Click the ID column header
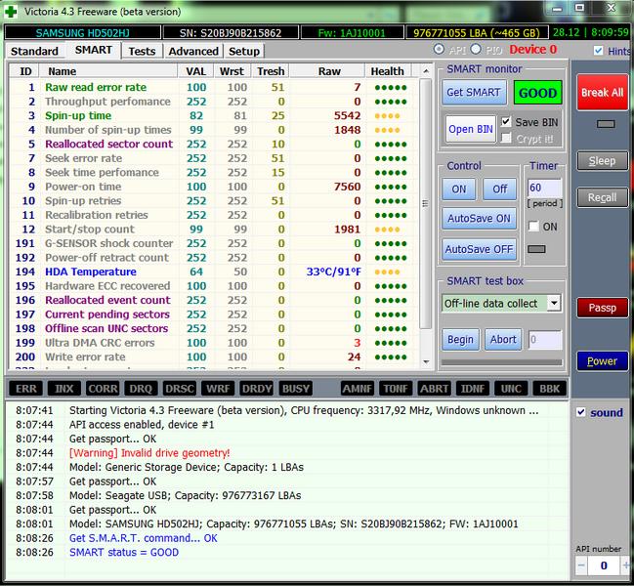634x586 pixels. [x=25, y=71]
